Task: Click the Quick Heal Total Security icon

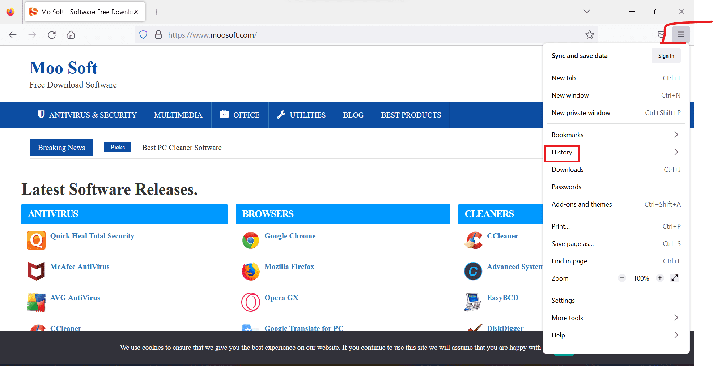Action: point(36,240)
